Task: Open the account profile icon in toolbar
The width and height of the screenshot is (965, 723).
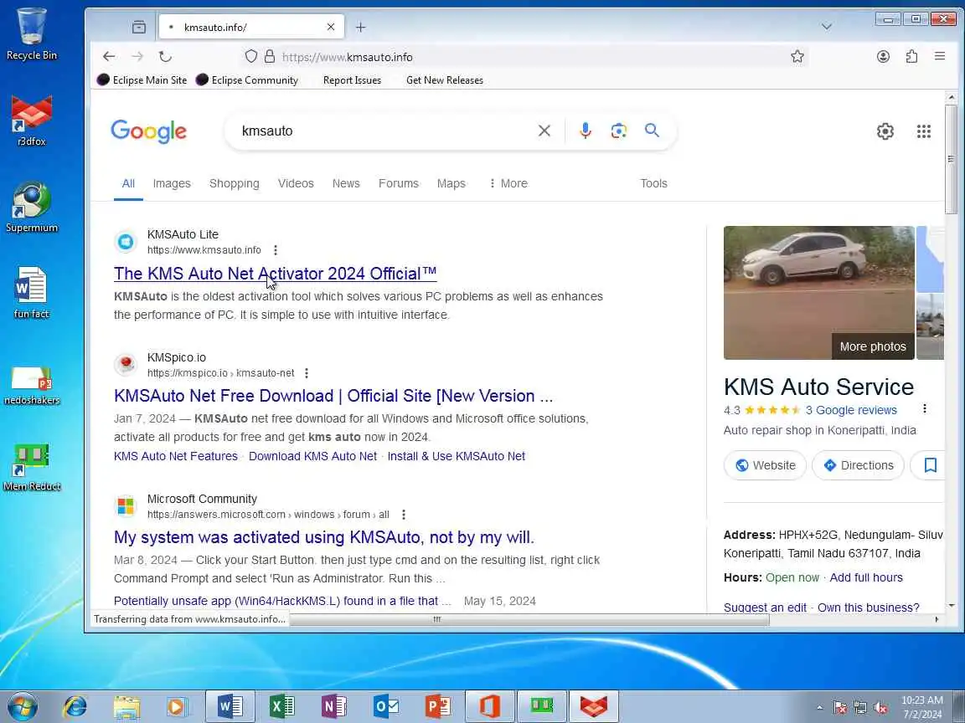Action: (883, 57)
